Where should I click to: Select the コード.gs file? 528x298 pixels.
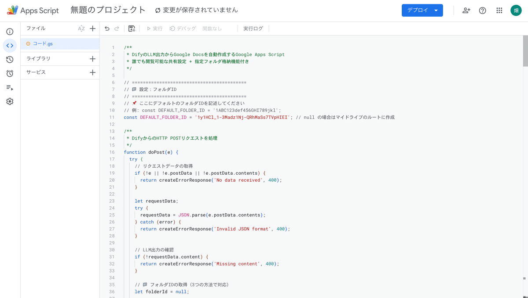43,43
